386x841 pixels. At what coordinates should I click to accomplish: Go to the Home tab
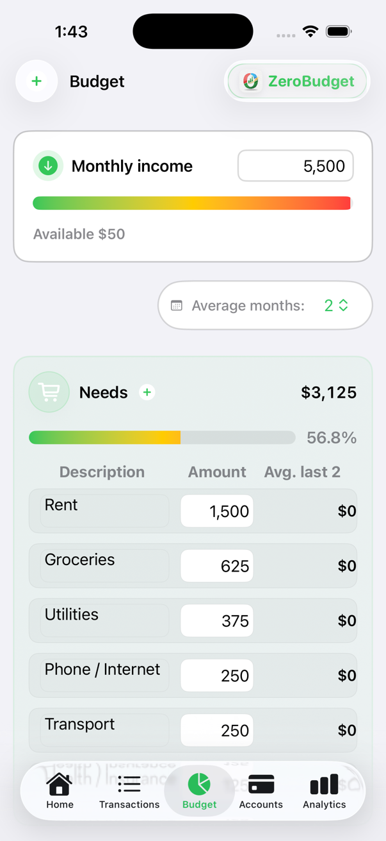pyautogui.click(x=60, y=791)
